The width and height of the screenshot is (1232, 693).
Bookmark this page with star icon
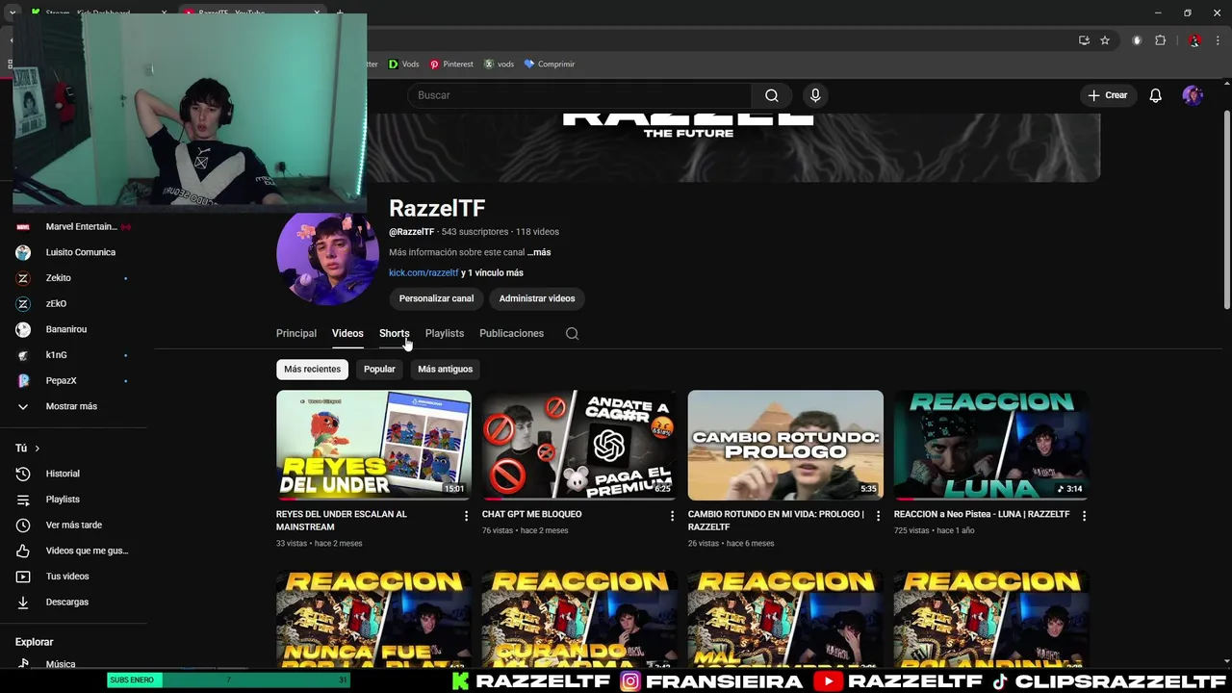(1105, 40)
